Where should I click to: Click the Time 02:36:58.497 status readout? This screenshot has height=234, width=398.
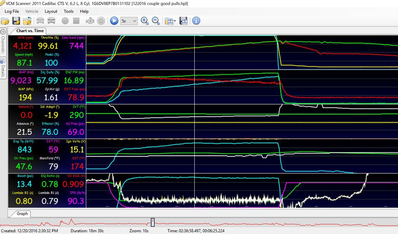196,231
